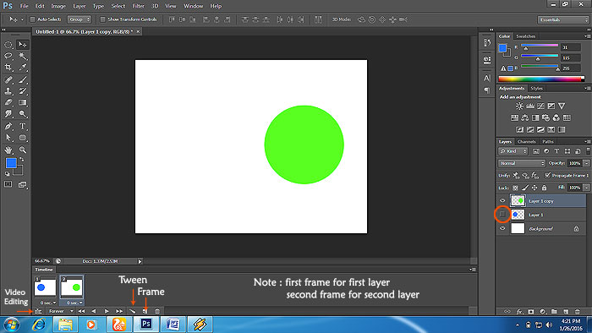This screenshot has width=592, height=333.
Task: Switch to the Swatches tab
Action: 525,36
